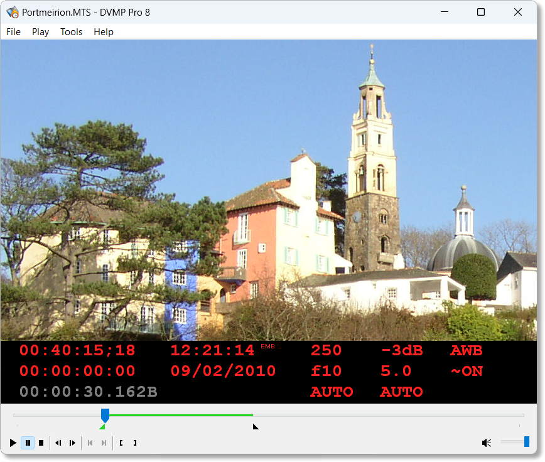Mute the audio output
The width and height of the screenshot is (545, 462).
pos(486,443)
